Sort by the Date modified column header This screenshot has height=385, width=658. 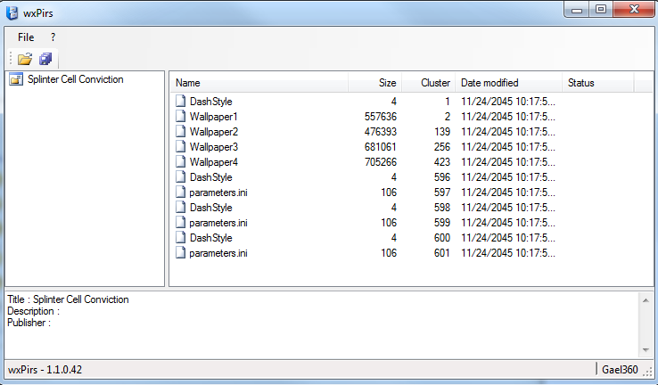coord(508,83)
